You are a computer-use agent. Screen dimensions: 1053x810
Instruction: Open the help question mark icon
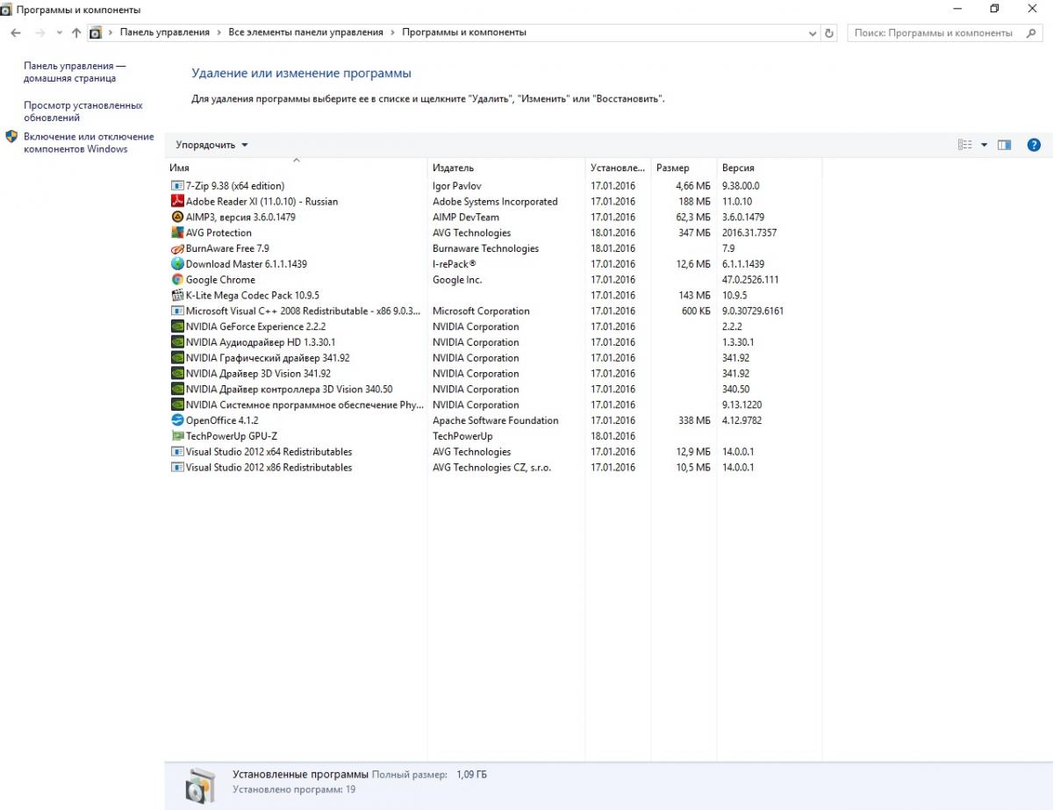[x=1034, y=145]
